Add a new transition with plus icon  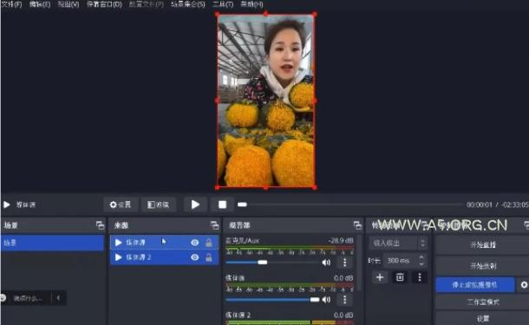click(380, 277)
